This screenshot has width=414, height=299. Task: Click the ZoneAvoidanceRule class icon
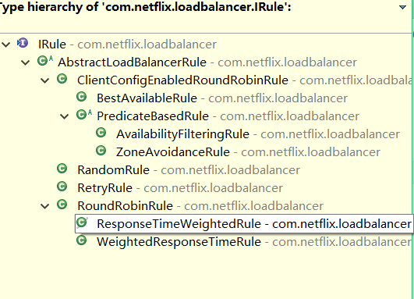(101, 151)
